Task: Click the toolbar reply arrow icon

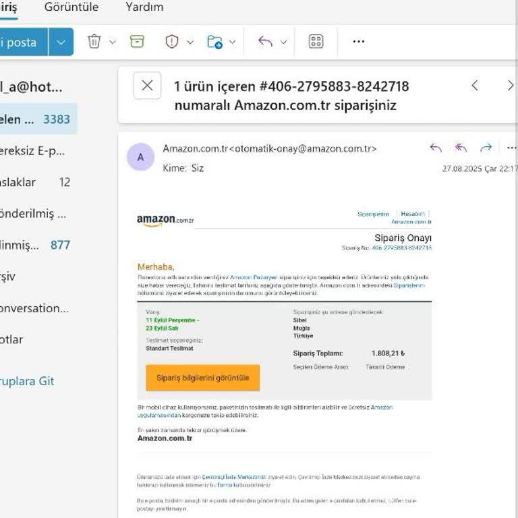Action: tap(265, 42)
